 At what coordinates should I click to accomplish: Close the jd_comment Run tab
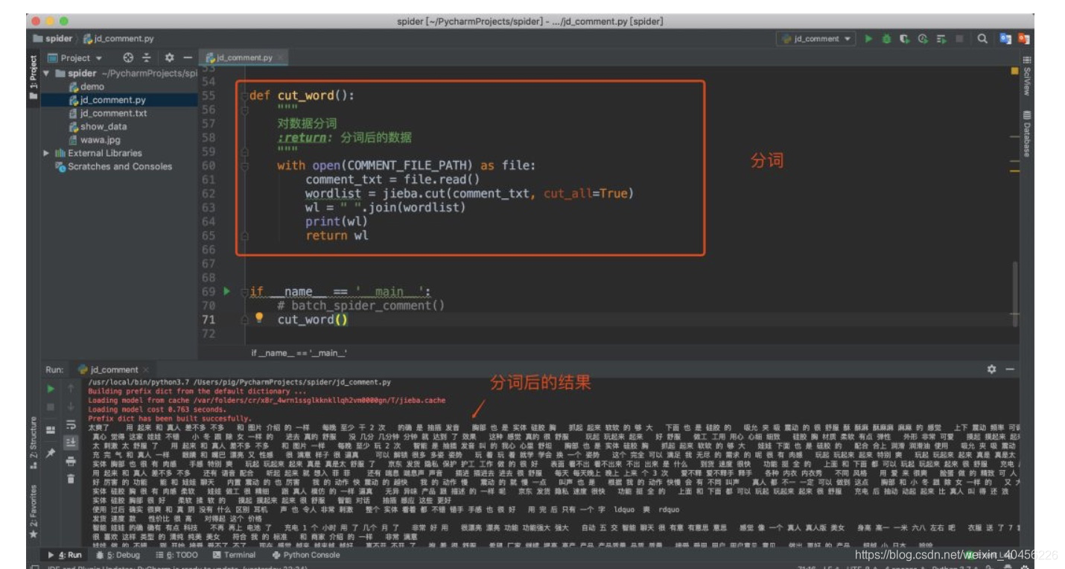[x=145, y=369]
